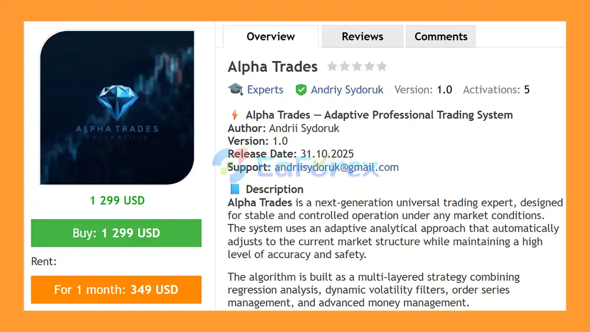Visit Andriy Sydoruk's profile link
This screenshot has height=332, width=590.
click(x=347, y=90)
